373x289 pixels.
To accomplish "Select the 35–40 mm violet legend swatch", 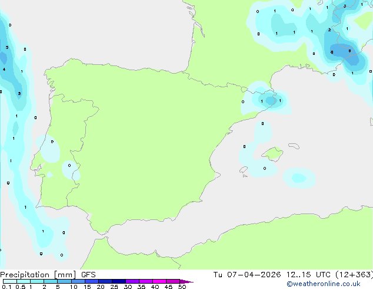I will click(x=146, y=281).
